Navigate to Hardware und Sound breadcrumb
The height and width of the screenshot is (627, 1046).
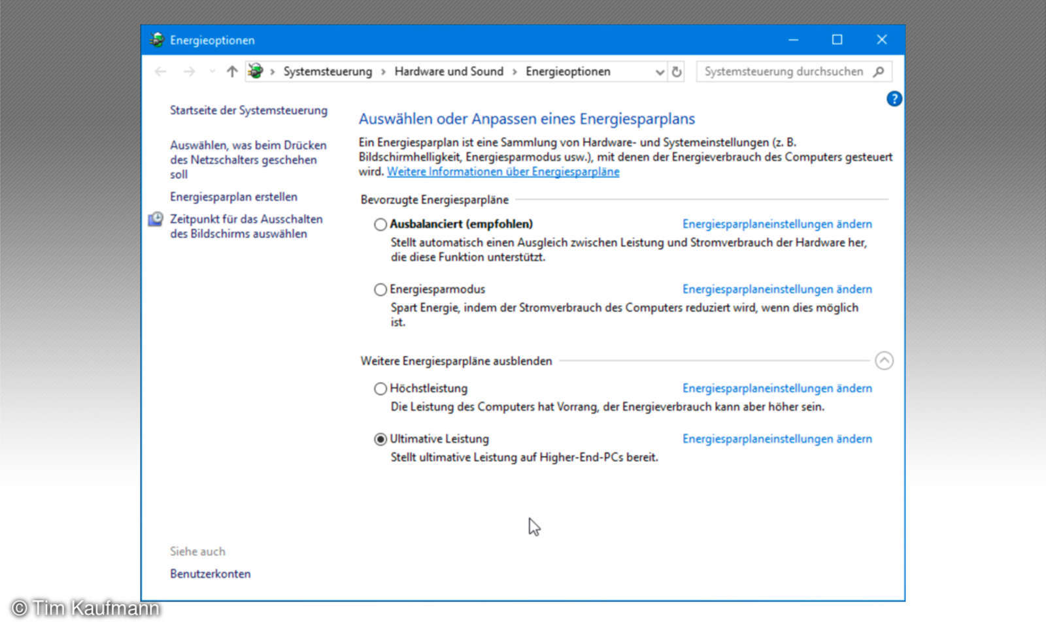tap(449, 71)
